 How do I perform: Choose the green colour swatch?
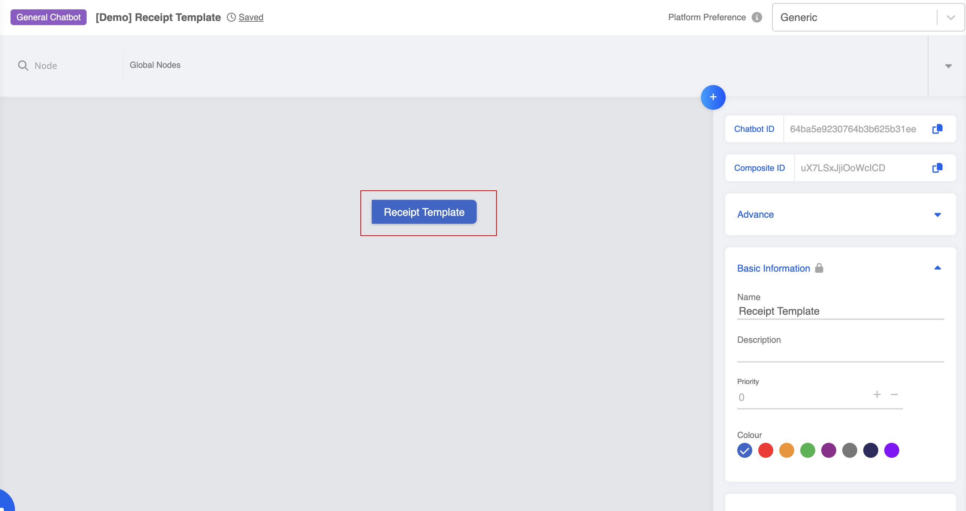tap(807, 450)
